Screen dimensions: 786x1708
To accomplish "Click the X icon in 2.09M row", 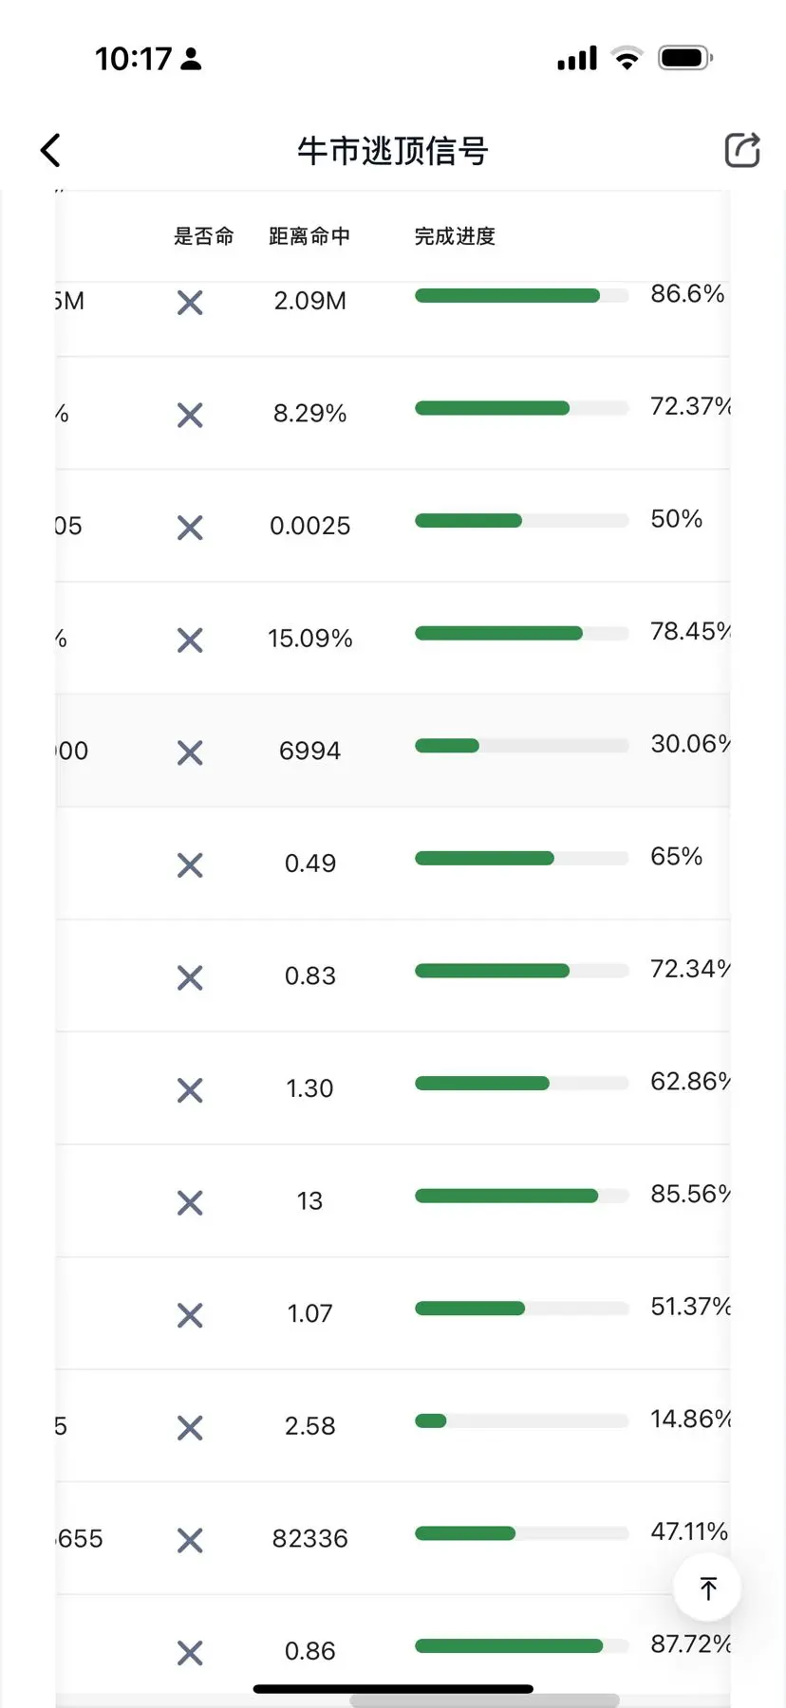I will click(190, 303).
